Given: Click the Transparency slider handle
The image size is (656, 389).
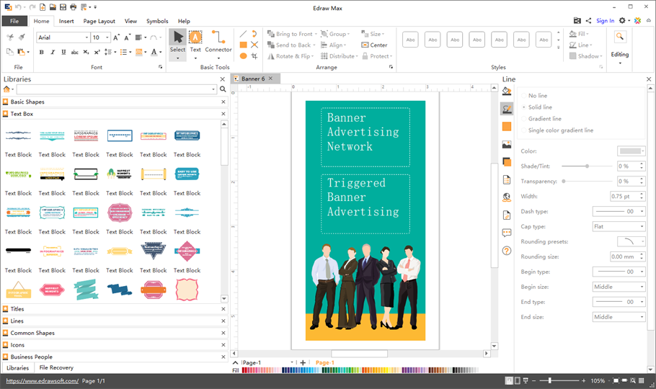Looking at the screenshot, I should pyautogui.click(x=563, y=182).
